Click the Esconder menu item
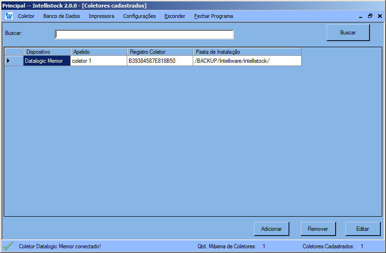 pyautogui.click(x=175, y=16)
